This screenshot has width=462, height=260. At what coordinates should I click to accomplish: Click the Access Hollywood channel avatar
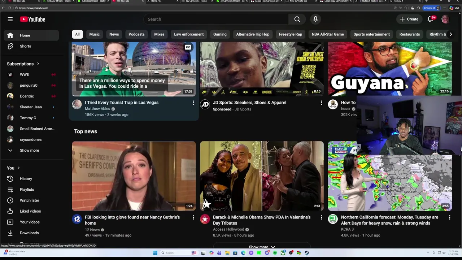point(205,219)
